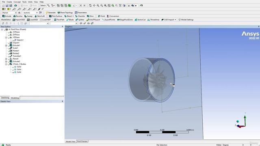
Task: Click the Load BGD button
Action: tap(32, 20)
